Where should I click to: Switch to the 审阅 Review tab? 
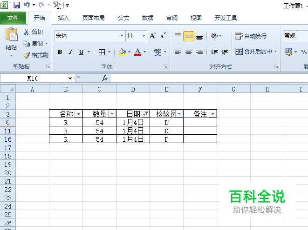point(172,18)
